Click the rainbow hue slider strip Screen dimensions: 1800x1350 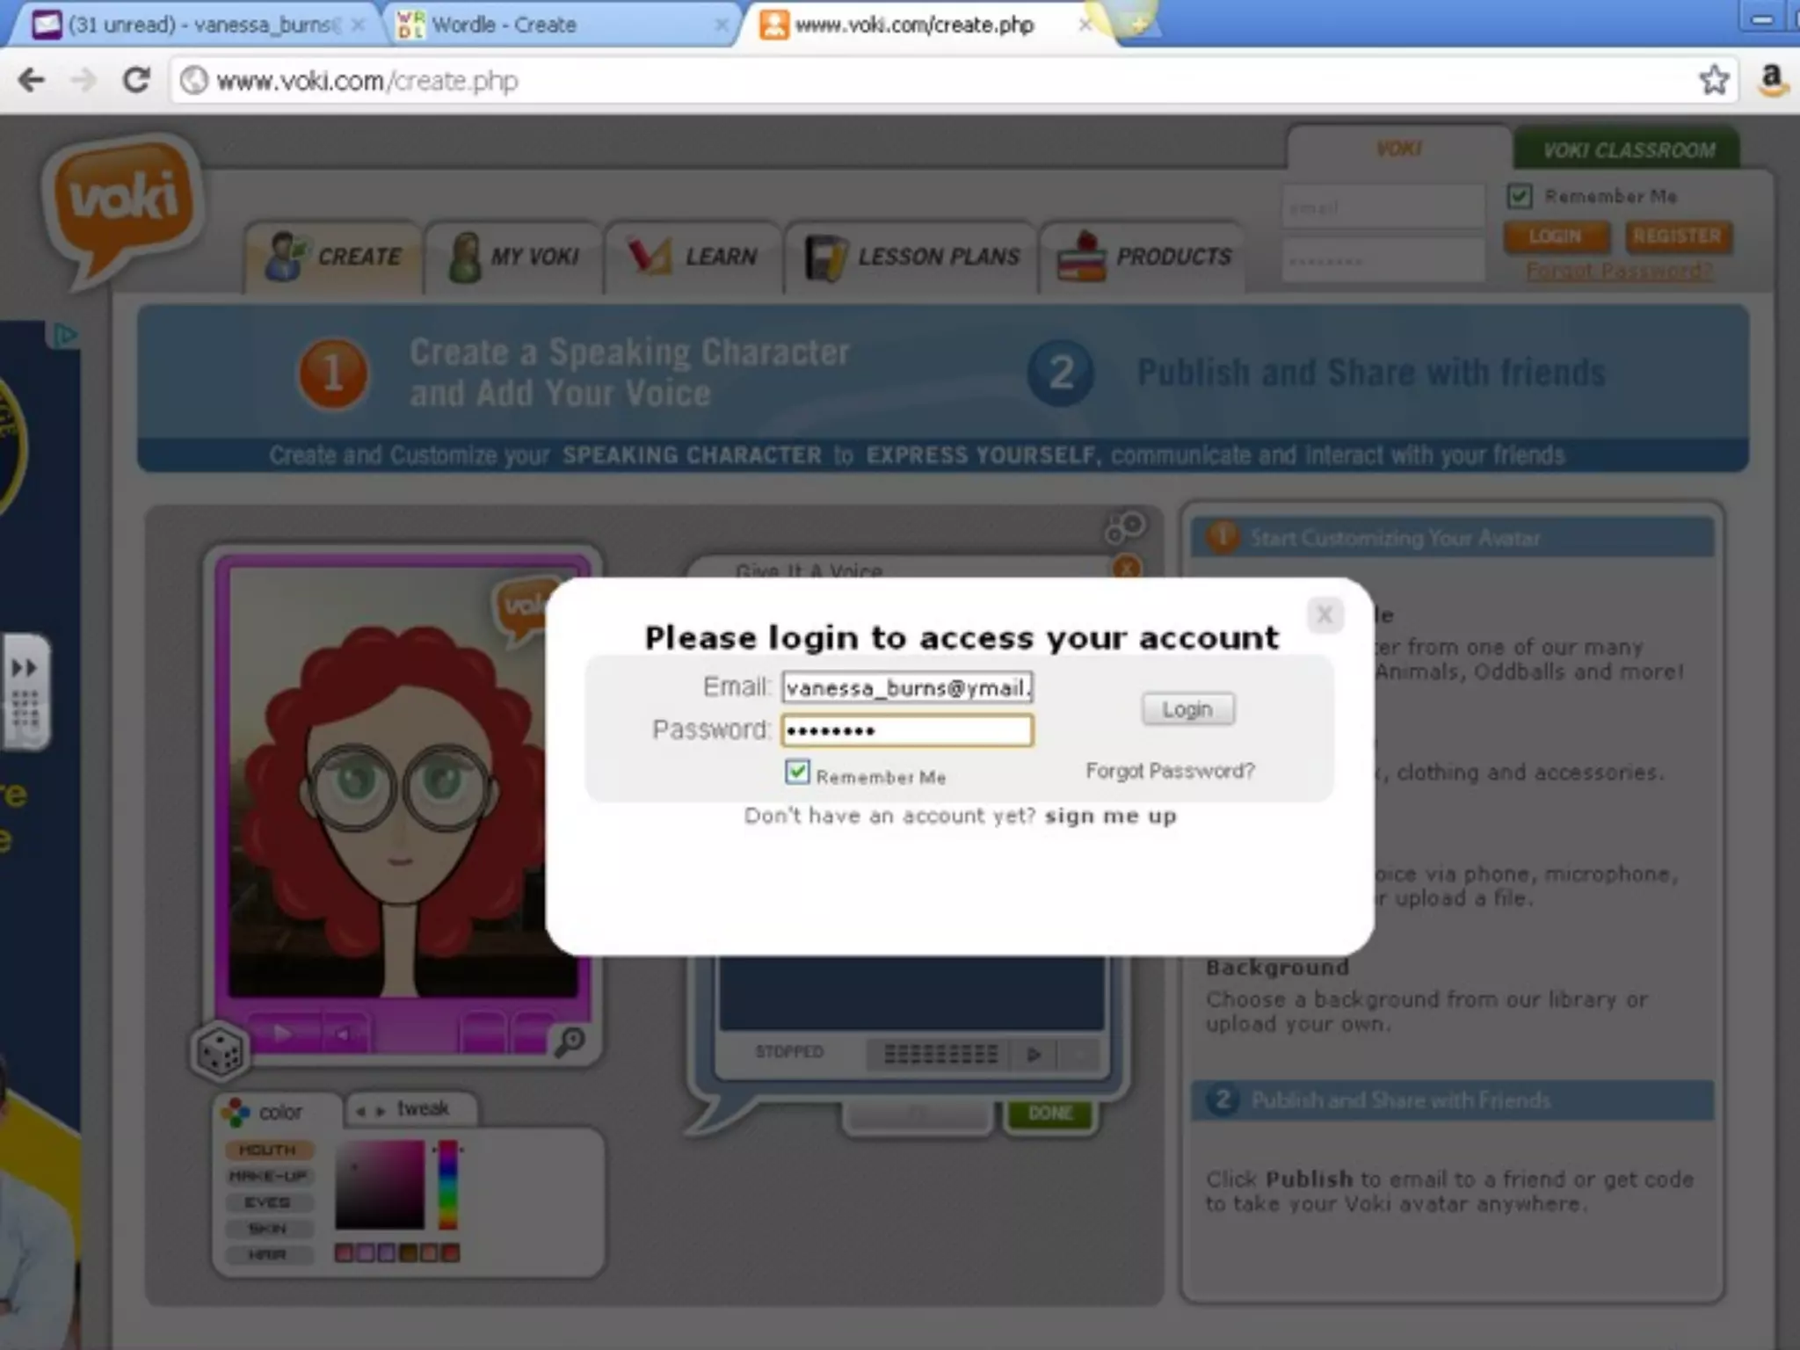click(448, 1183)
